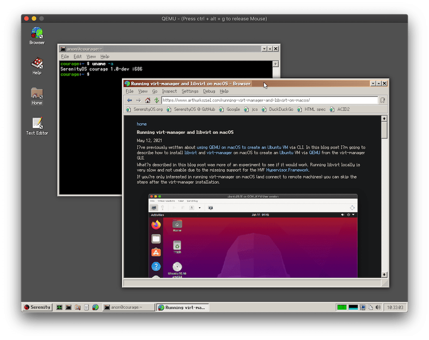429x340 pixels.
Task: Open the Browser Settings menu
Action: pos(190,91)
